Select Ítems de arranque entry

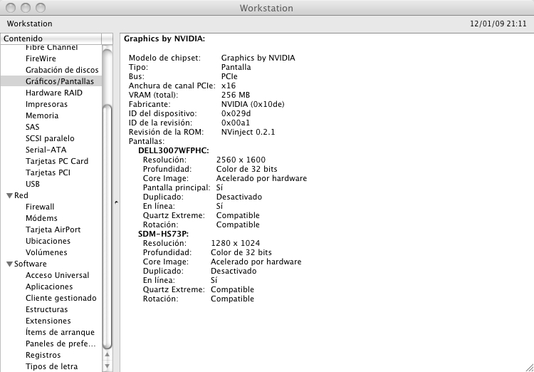[60, 332]
